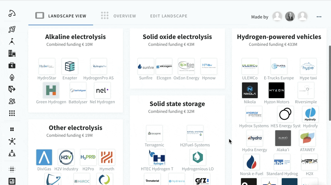Open Nel Hydrogen logo
This screenshot has height=185, width=331.
point(102,90)
